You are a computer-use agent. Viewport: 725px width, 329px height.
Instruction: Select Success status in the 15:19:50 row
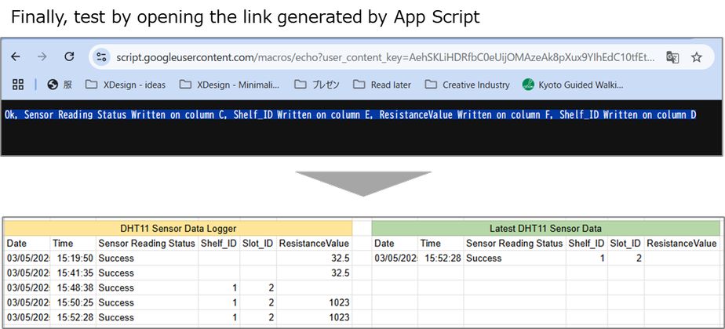click(147, 258)
